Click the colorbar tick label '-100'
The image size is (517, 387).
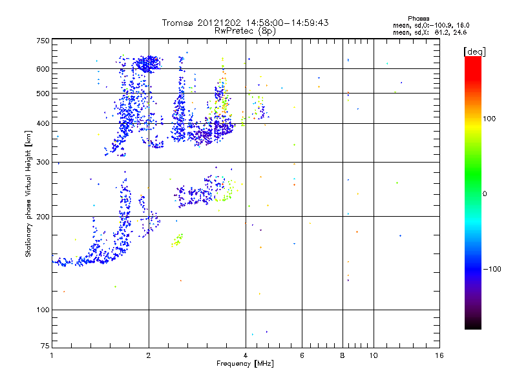(x=492, y=269)
